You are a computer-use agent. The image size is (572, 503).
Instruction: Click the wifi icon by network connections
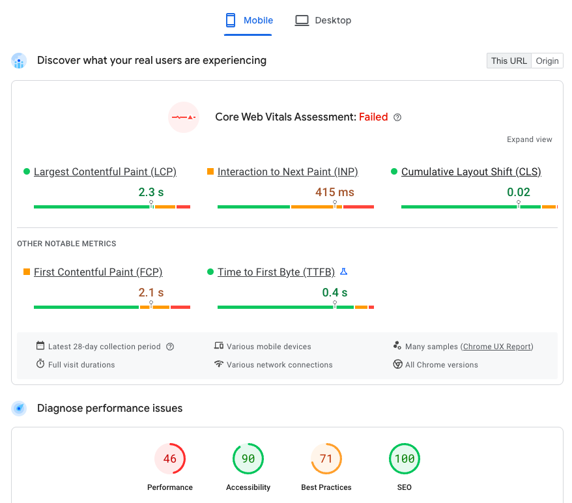click(x=218, y=364)
